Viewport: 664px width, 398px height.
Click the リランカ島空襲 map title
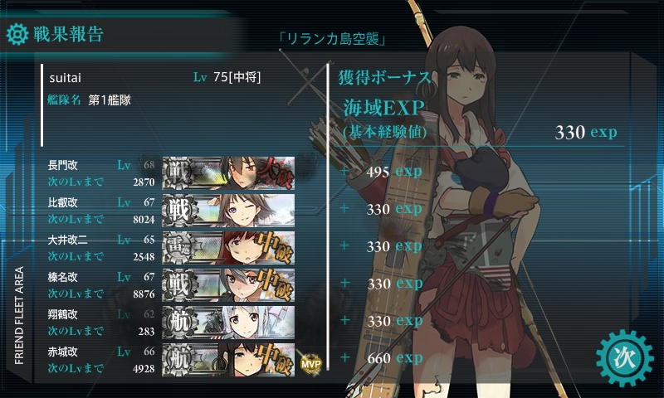pyautogui.click(x=333, y=39)
